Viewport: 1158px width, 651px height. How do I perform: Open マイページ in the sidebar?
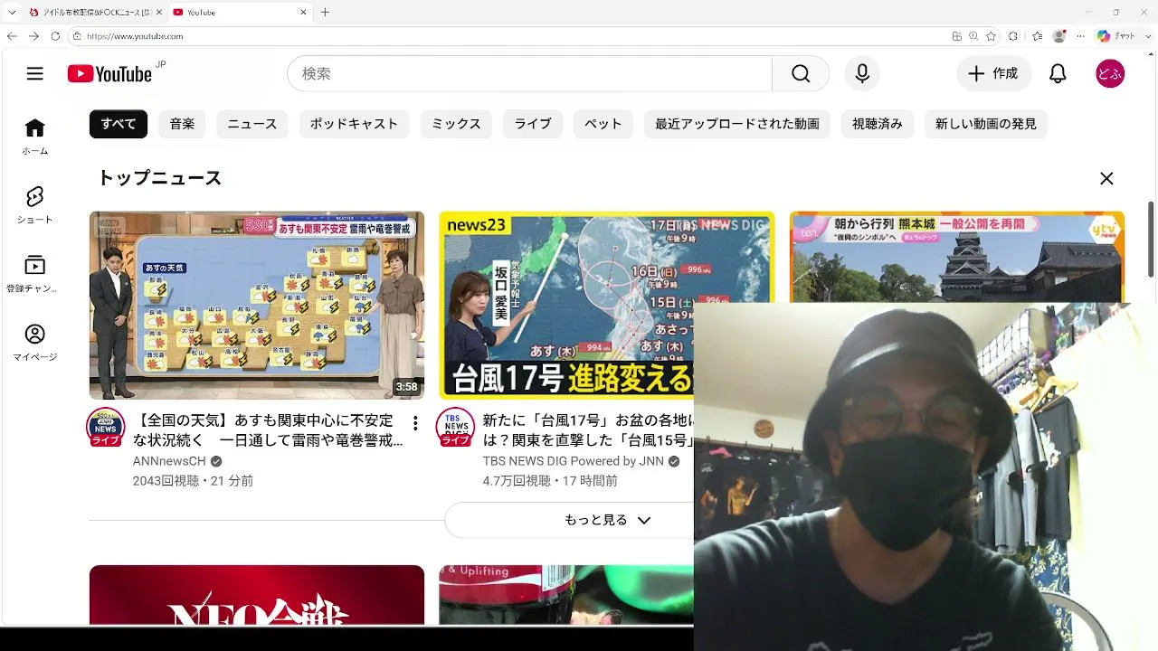pos(35,343)
